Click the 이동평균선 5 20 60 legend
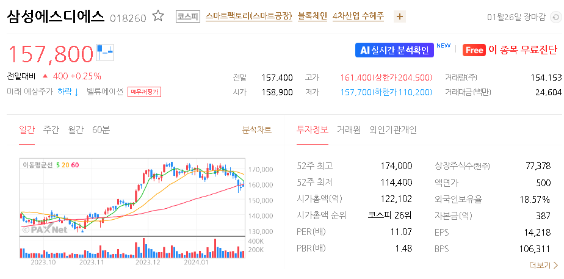Image resolution: width=564 pixels, height=279 pixels. [x=50, y=165]
